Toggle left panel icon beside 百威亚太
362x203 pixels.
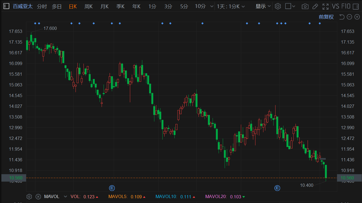click(x=7, y=6)
